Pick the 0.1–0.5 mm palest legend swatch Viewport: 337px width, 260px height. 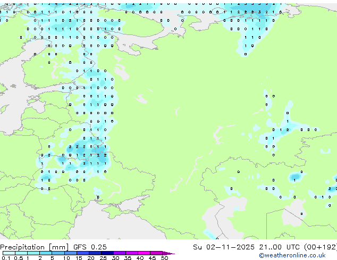click(9, 253)
